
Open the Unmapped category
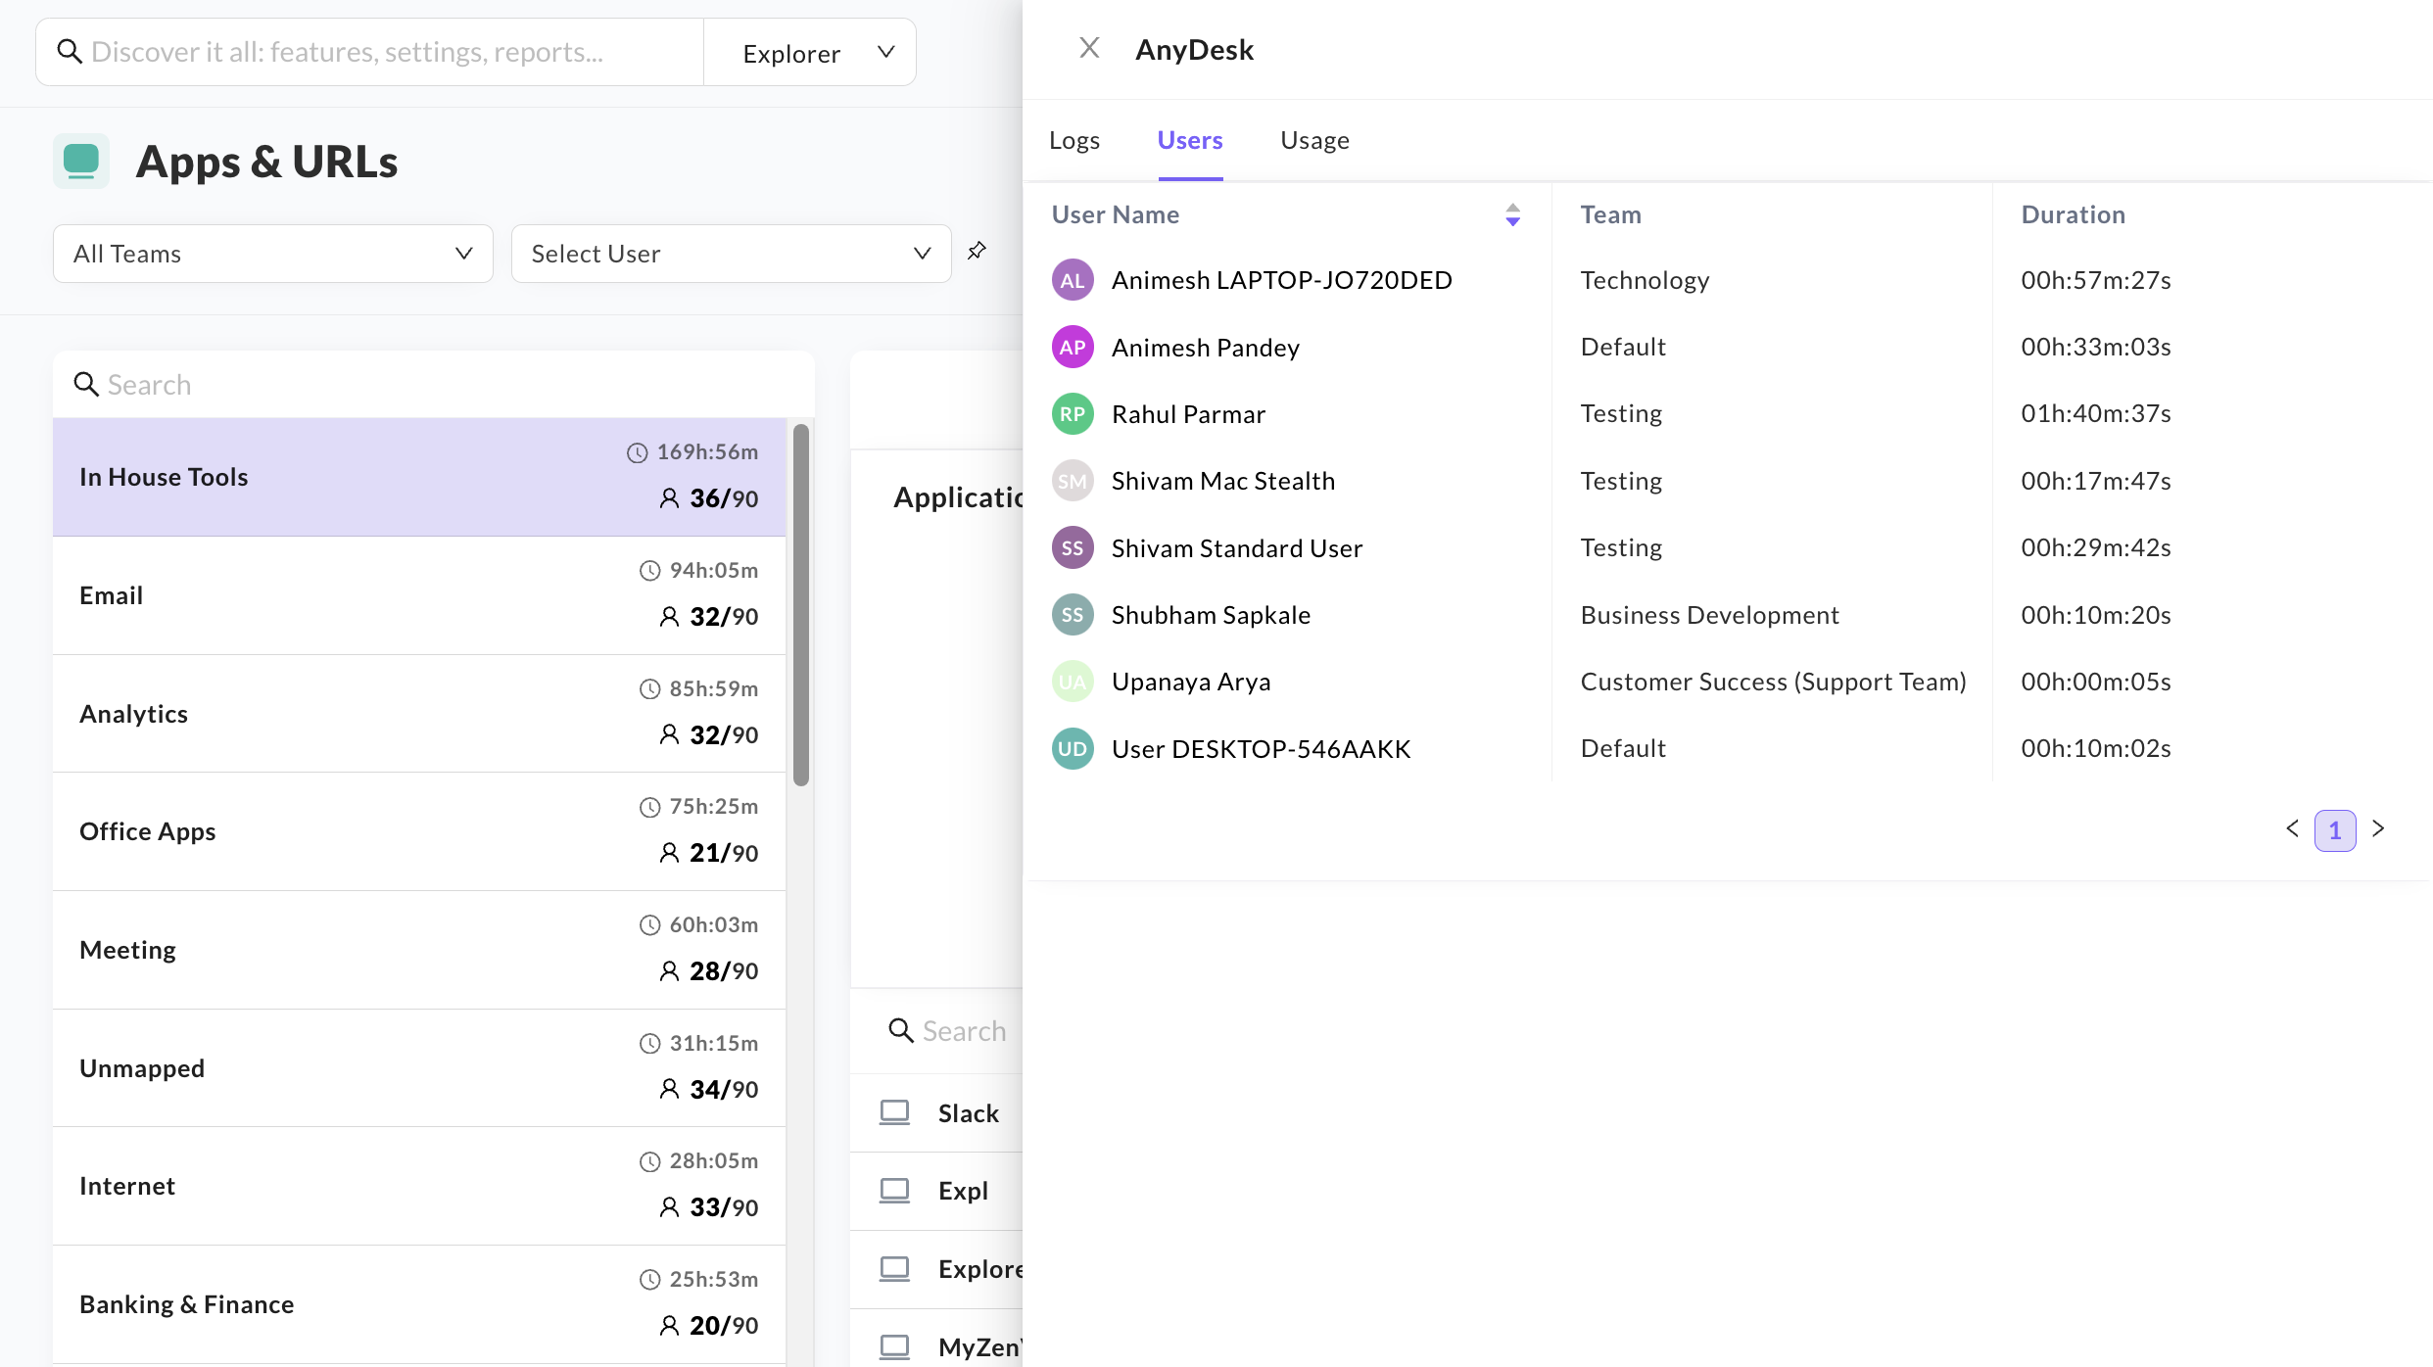tap(419, 1068)
